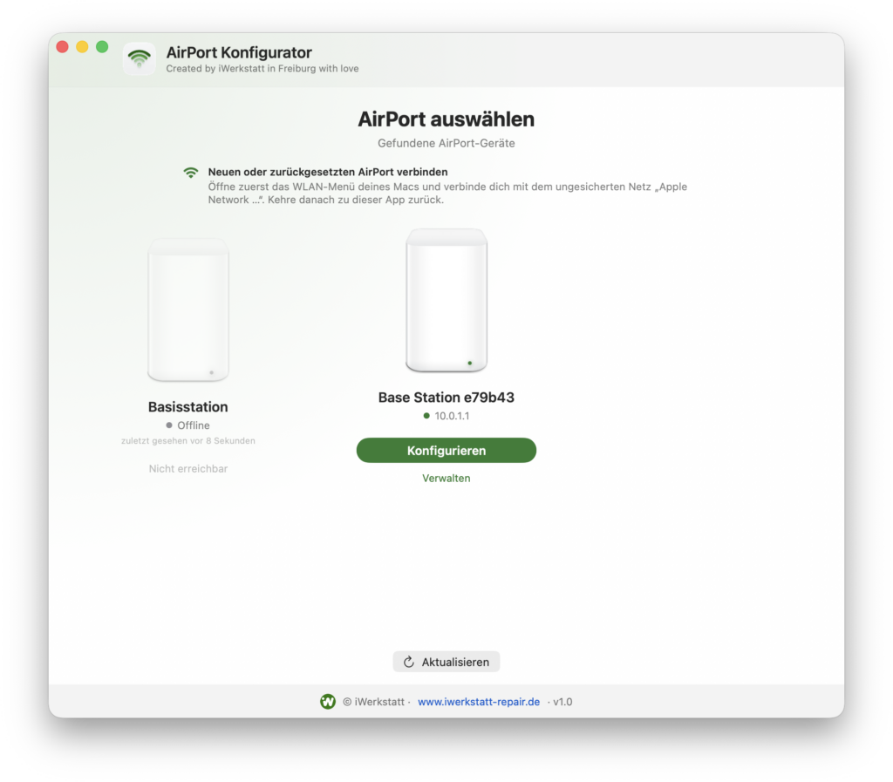
Task: Click the AirPort auswählen heading
Action: pos(446,119)
